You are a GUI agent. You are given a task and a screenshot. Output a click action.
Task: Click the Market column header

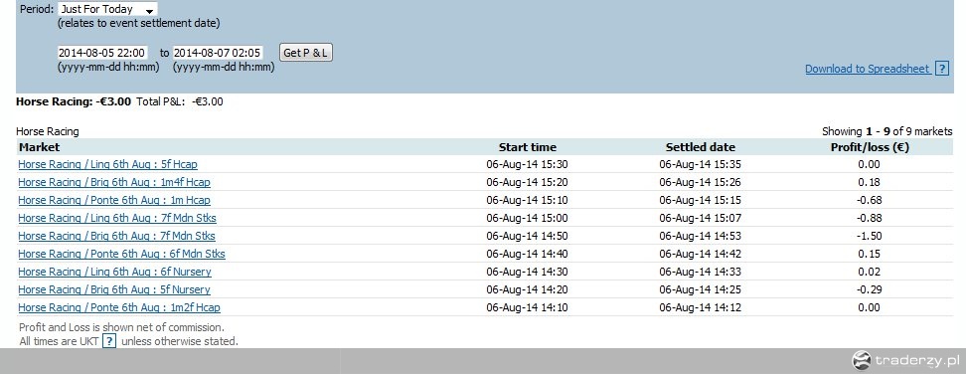coord(40,147)
